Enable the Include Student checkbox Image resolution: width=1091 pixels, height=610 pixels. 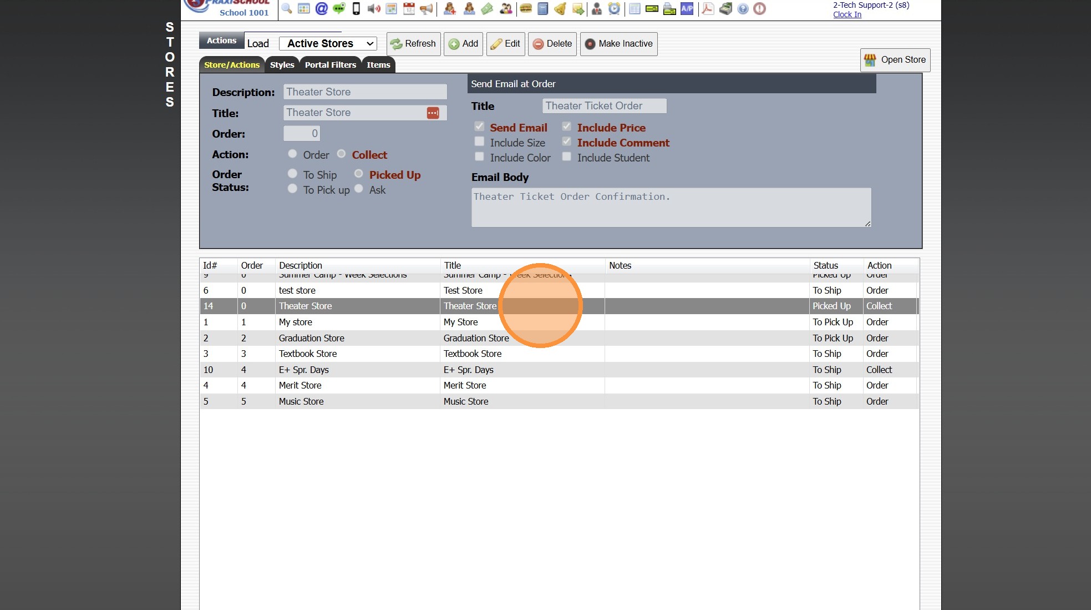(566, 157)
